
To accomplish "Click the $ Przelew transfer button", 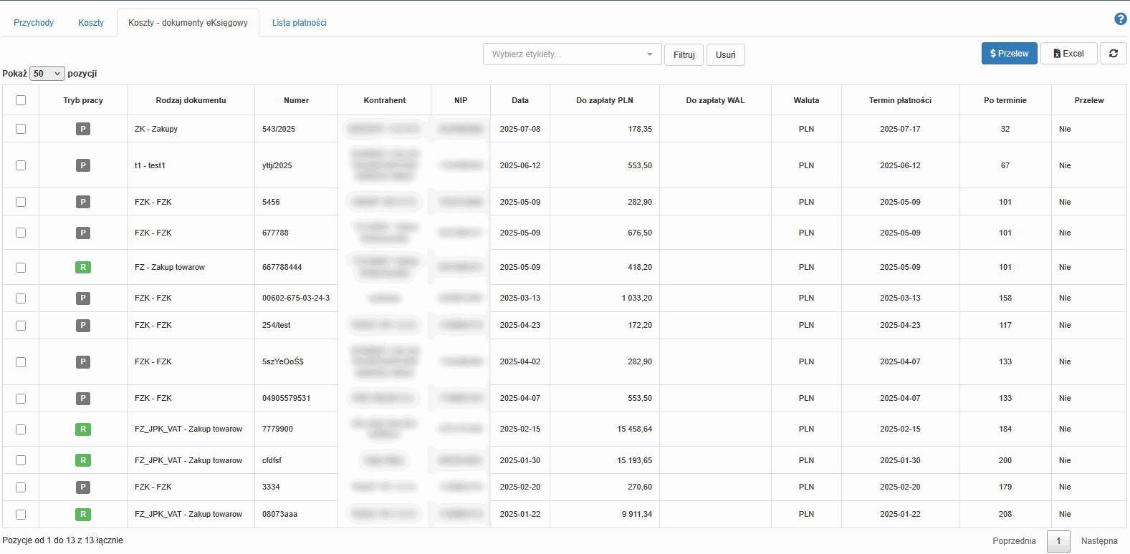I will point(1009,54).
